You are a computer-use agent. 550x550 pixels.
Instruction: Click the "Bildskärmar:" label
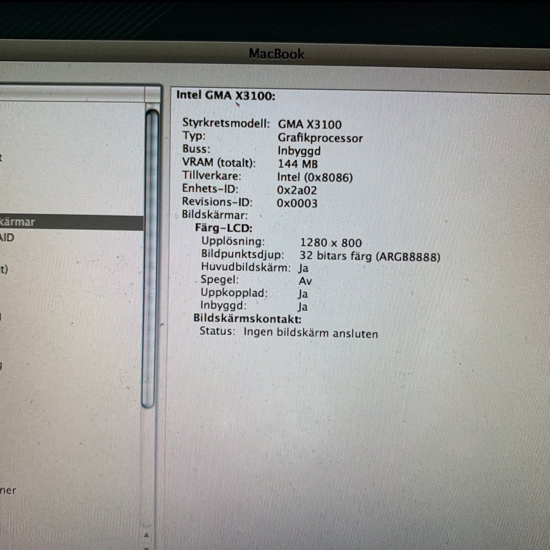click(x=215, y=215)
